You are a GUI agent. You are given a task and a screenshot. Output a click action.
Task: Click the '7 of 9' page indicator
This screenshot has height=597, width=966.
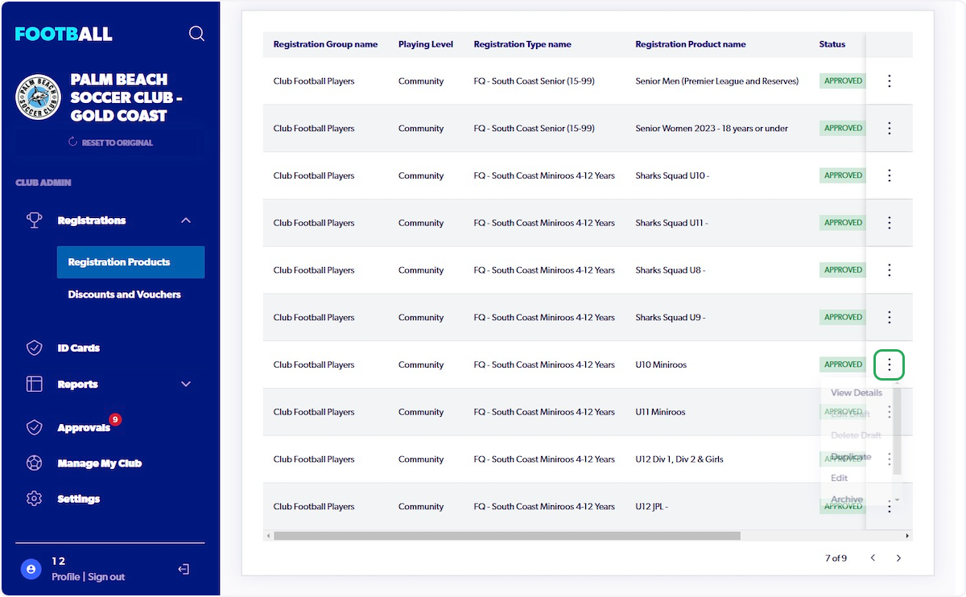tap(836, 558)
